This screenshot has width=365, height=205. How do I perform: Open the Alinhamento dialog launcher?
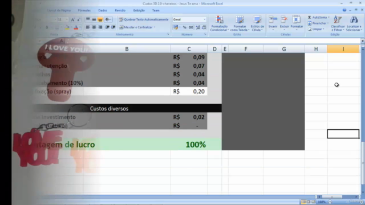click(168, 34)
